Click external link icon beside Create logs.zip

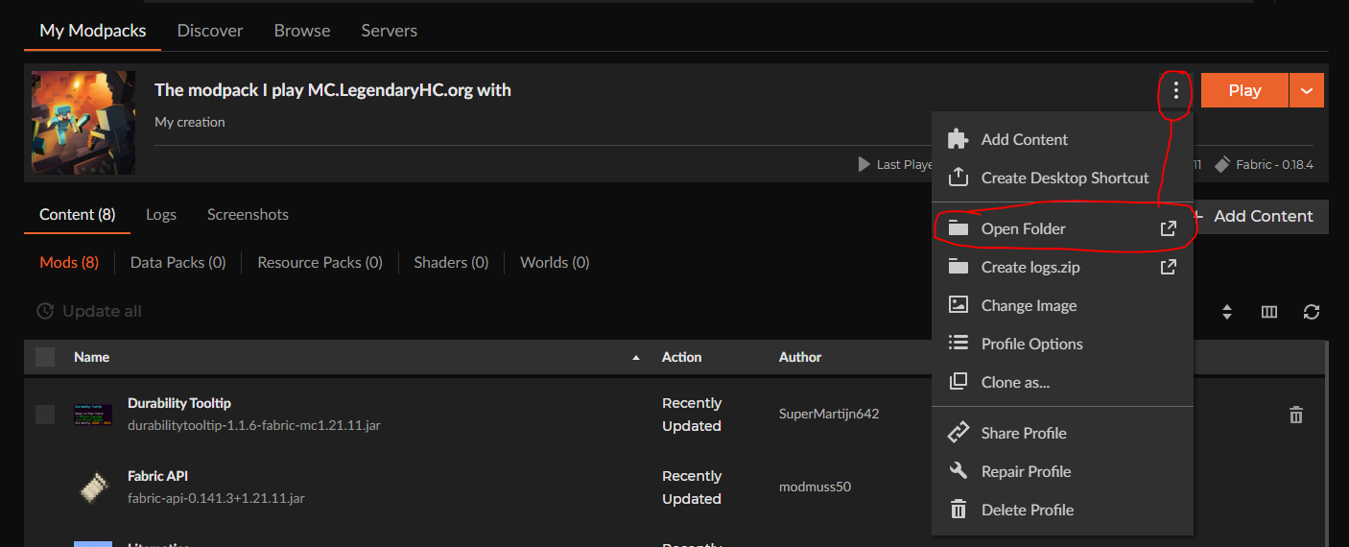(x=1168, y=267)
